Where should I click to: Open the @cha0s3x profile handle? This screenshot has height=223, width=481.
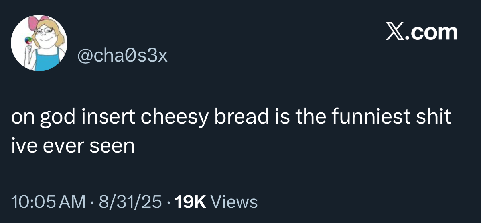(x=122, y=56)
